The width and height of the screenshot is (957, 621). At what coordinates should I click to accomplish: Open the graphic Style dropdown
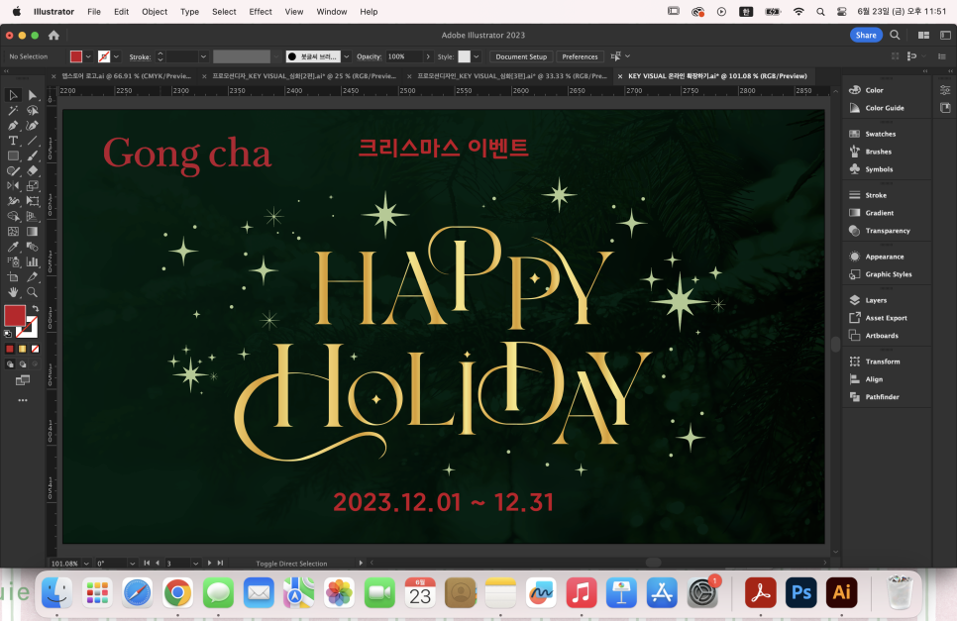click(477, 56)
